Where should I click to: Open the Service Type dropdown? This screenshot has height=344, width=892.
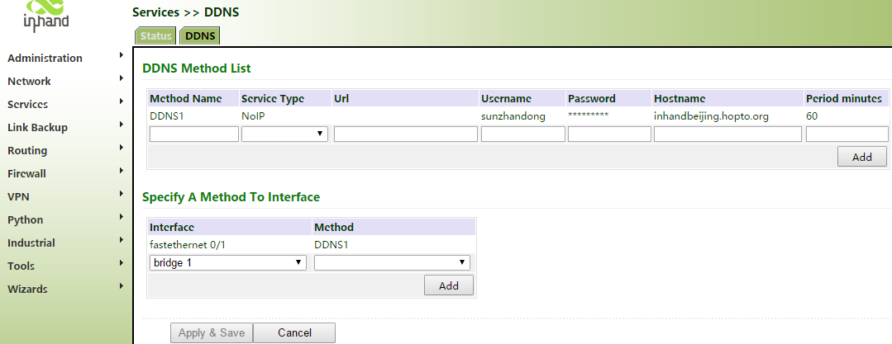[x=284, y=134]
